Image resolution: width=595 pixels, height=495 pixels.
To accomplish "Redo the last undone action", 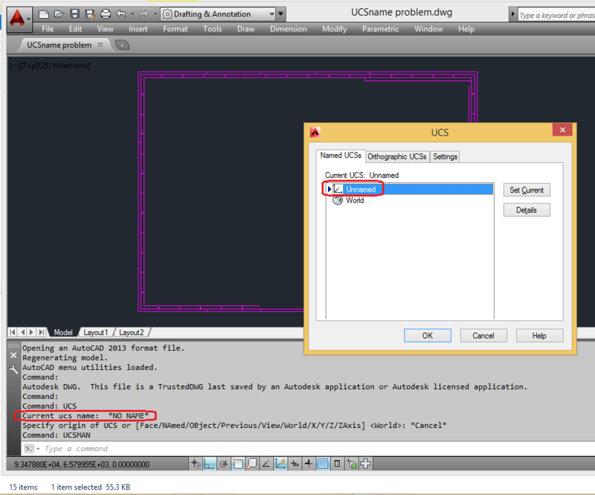I will (x=144, y=13).
